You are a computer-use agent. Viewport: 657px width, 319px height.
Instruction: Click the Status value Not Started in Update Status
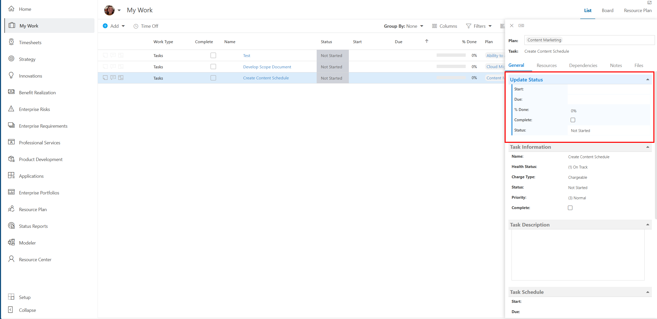point(580,131)
